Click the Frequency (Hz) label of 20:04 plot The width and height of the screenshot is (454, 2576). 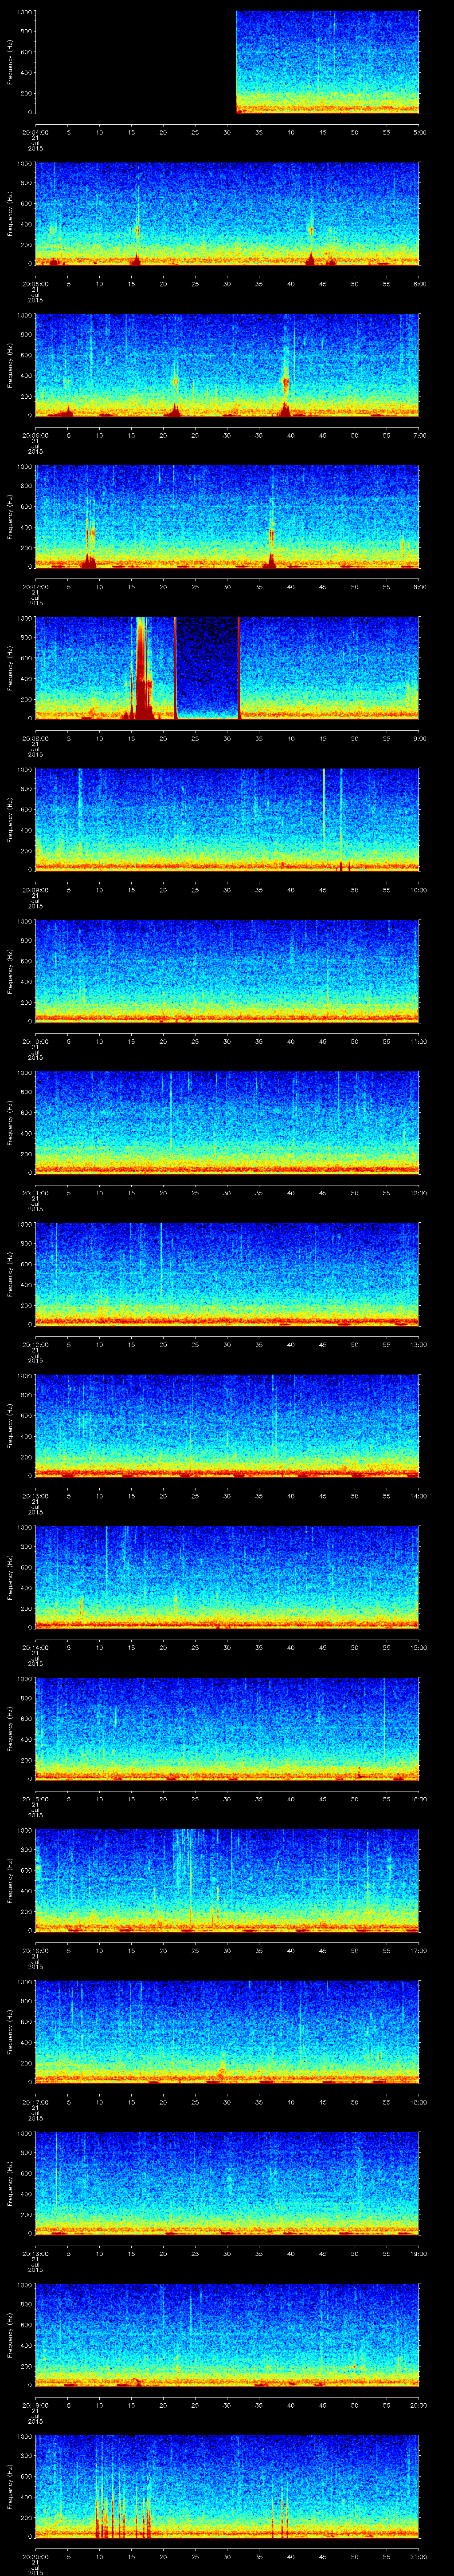click(10, 62)
